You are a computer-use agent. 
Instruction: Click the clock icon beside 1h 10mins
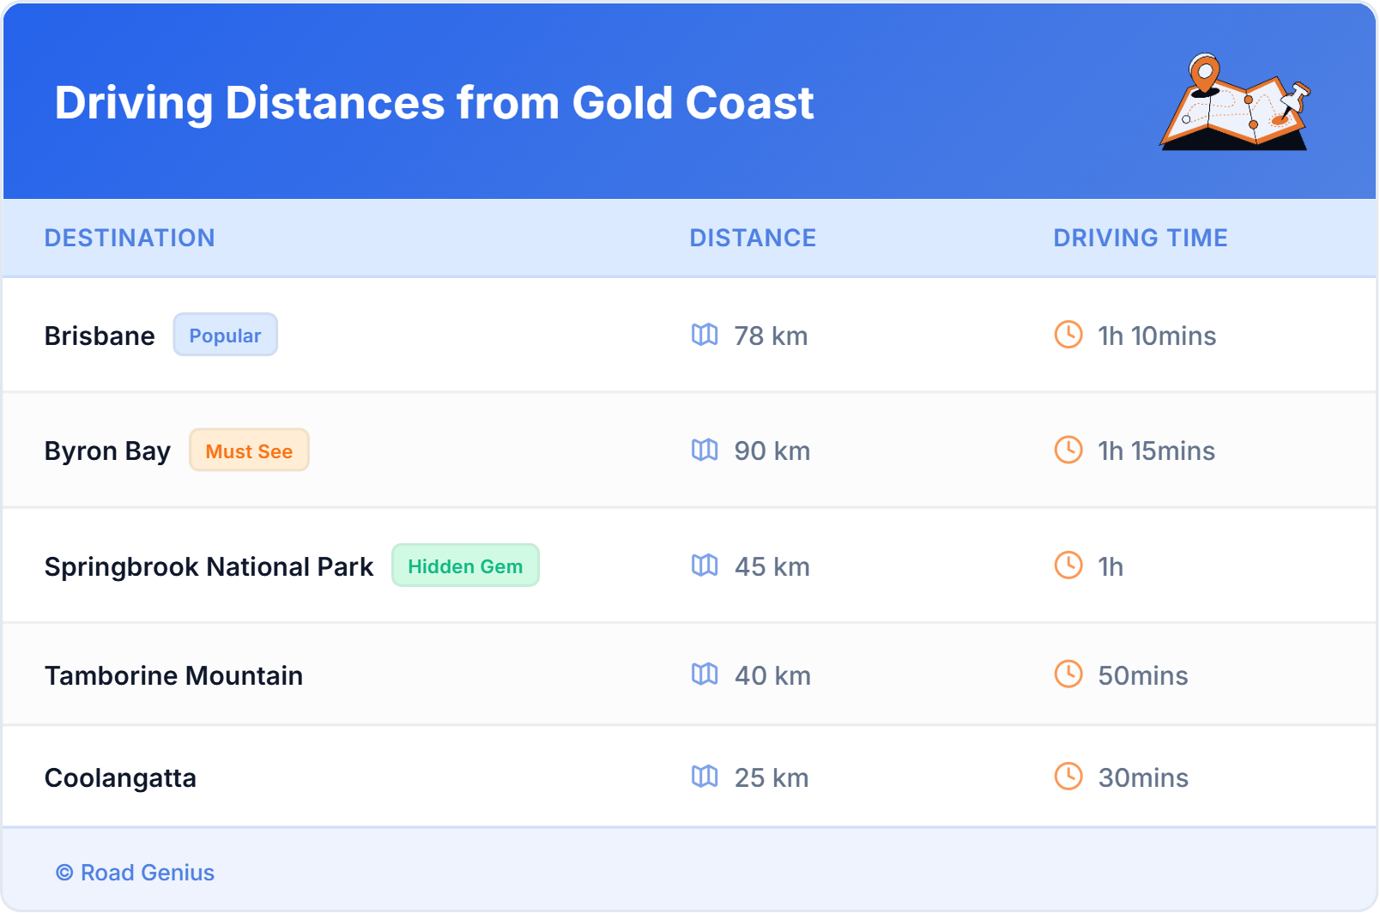(1068, 335)
